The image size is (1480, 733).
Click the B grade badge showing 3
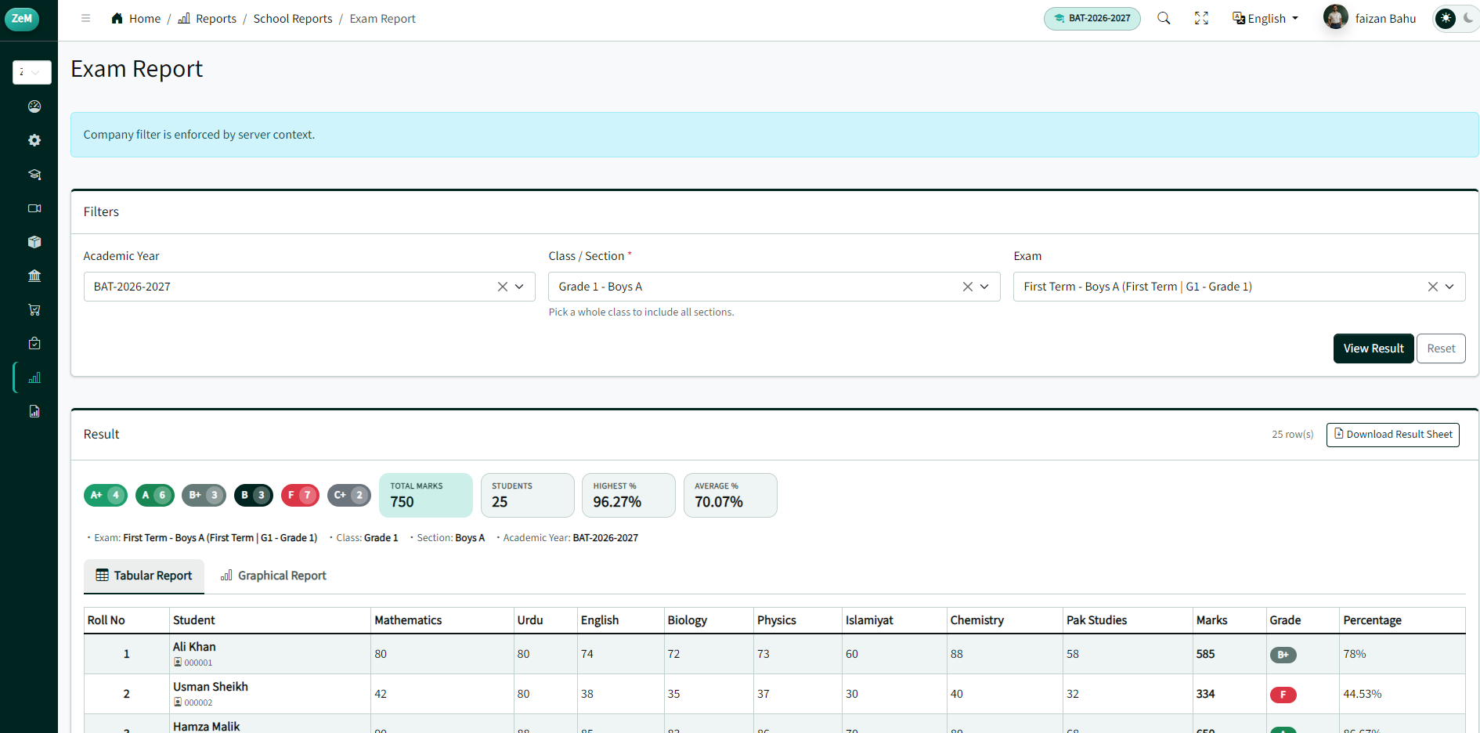point(254,495)
